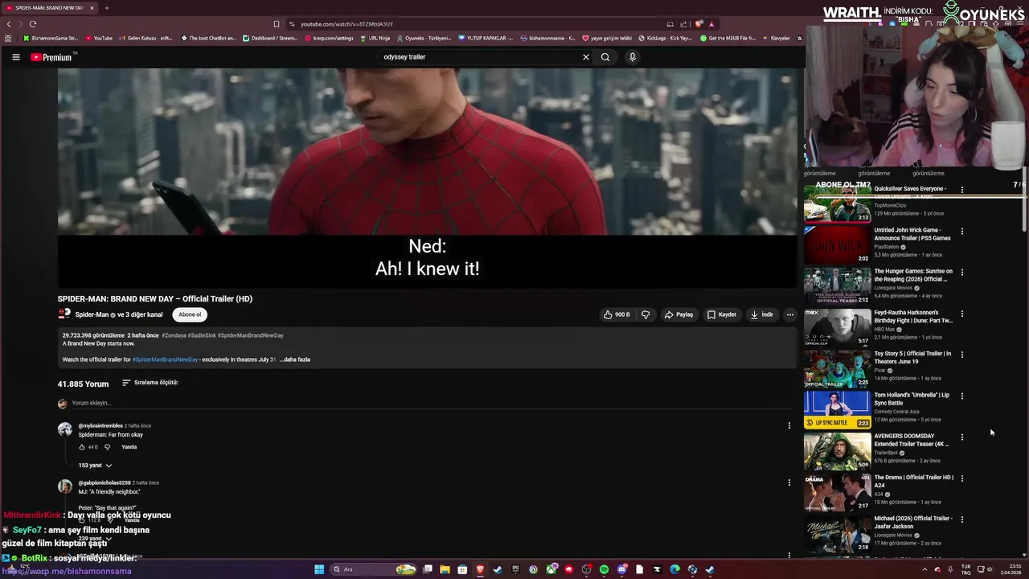The width and height of the screenshot is (1029, 579).
Task: Go back with browser back arrow
Action: [x=9, y=24]
